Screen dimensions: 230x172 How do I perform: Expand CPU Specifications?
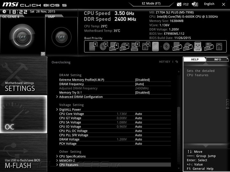tap(72, 156)
